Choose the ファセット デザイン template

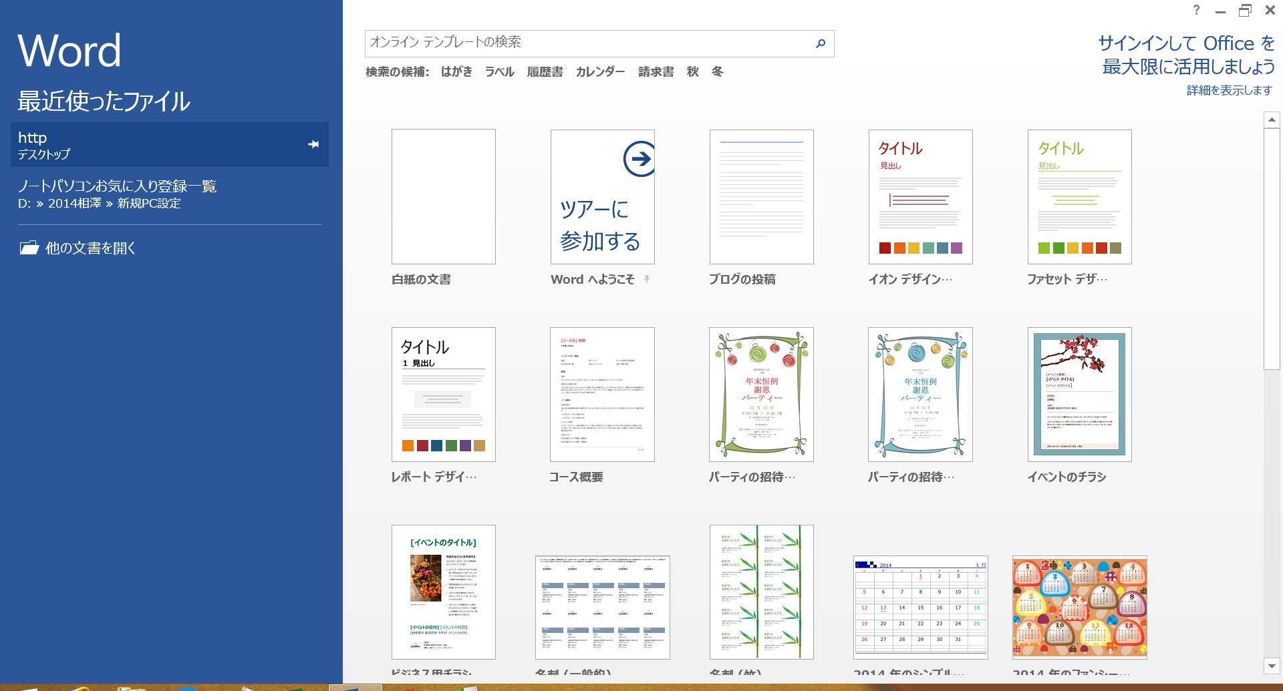[x=1080, y=197]
